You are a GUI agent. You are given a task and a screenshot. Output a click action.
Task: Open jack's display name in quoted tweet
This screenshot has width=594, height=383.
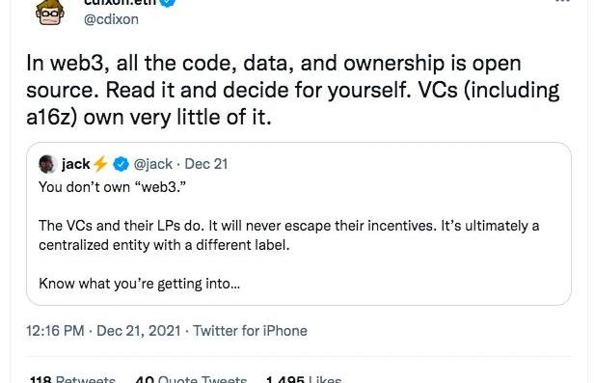point(76,164)
